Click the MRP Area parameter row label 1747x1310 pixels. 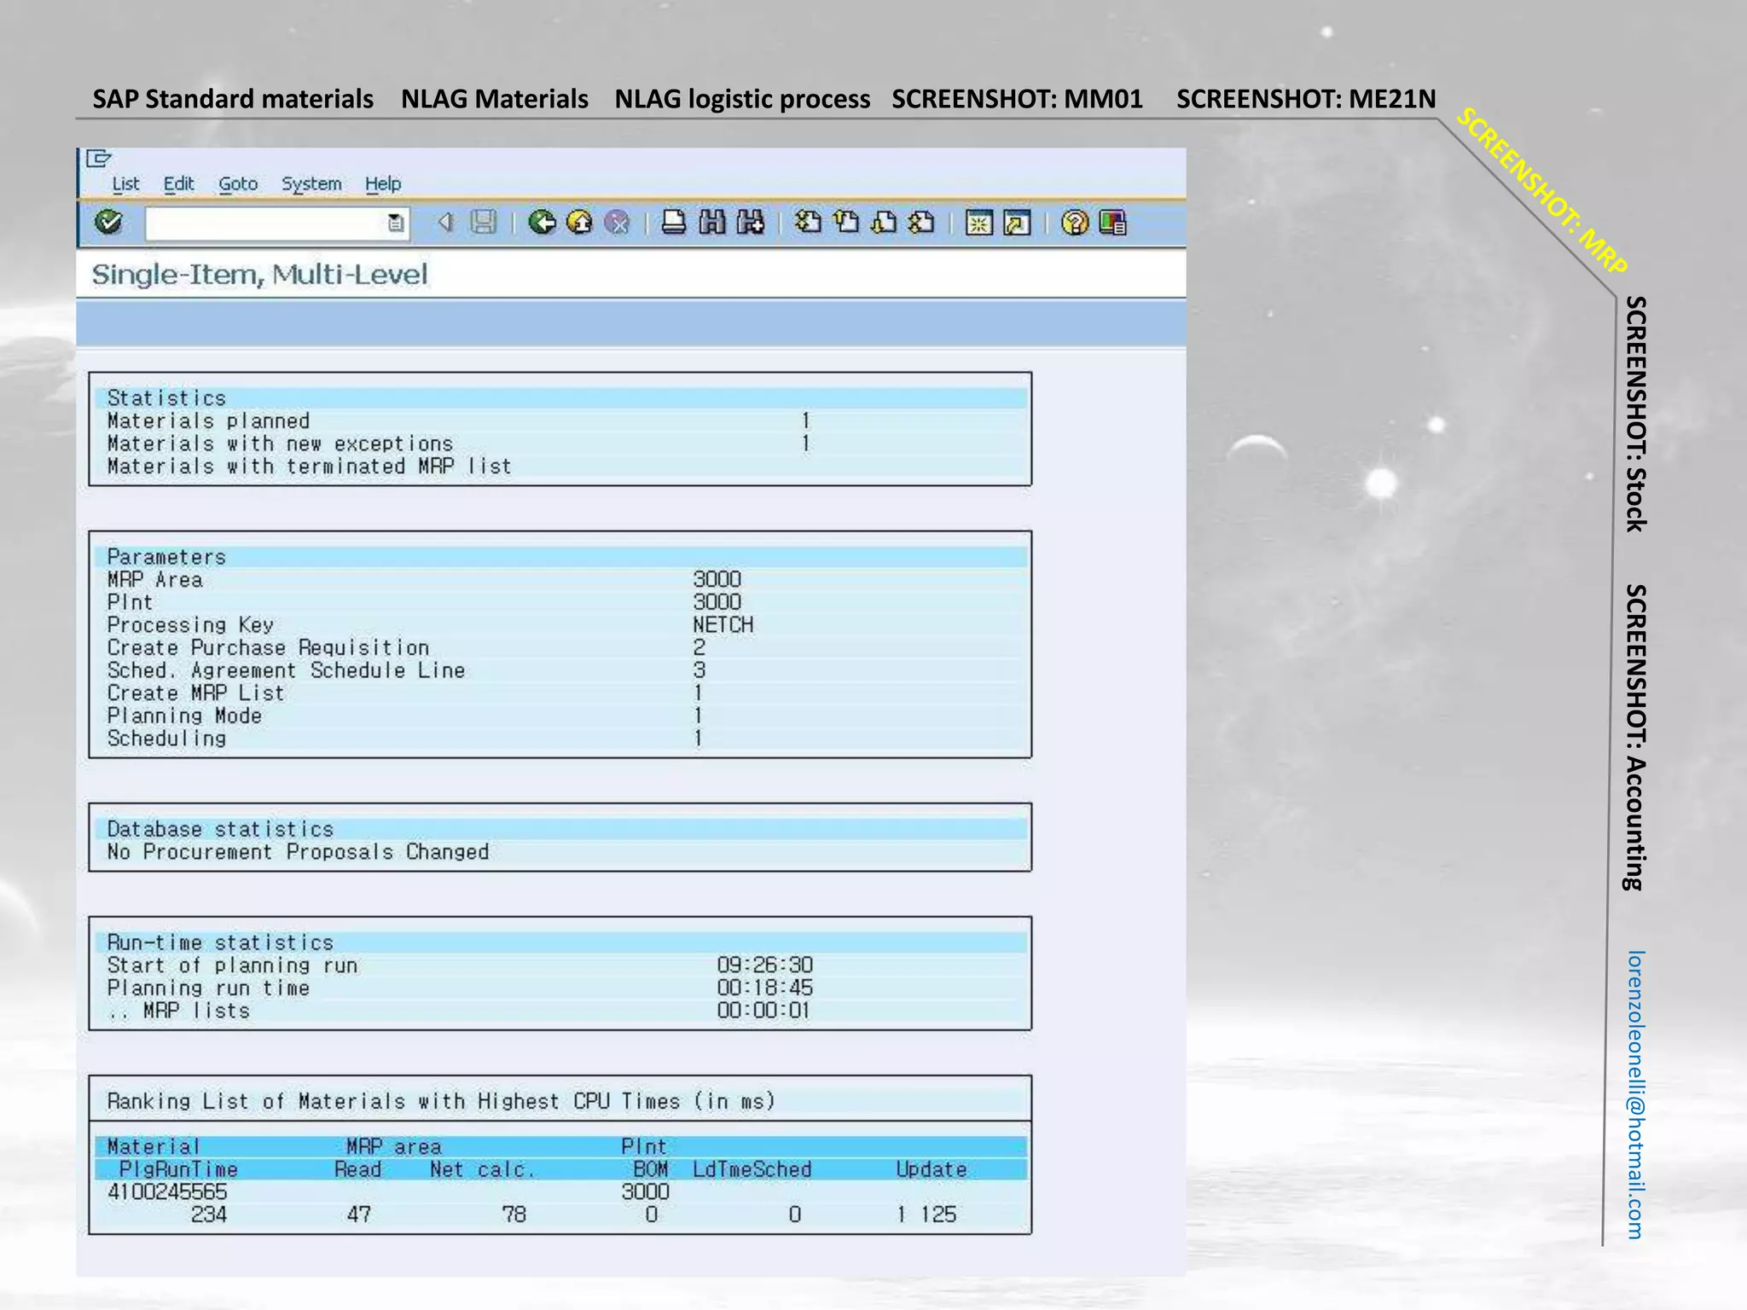tap(155, 580)
